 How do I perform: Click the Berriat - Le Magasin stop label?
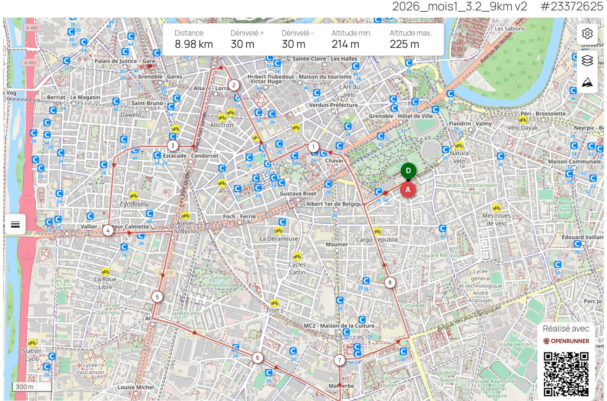click(x=73, y=98)
